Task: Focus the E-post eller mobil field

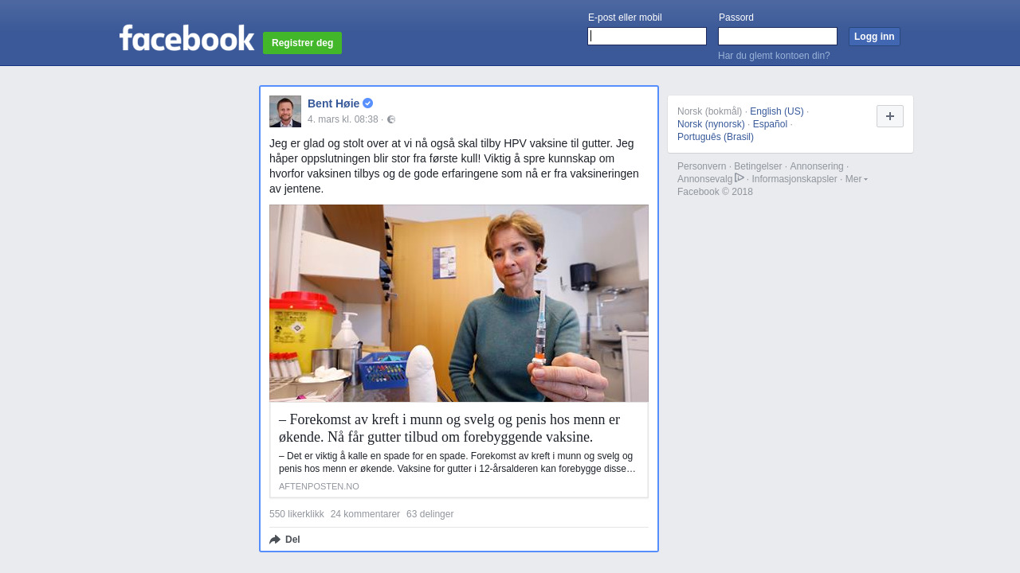Action: point(647,37)
